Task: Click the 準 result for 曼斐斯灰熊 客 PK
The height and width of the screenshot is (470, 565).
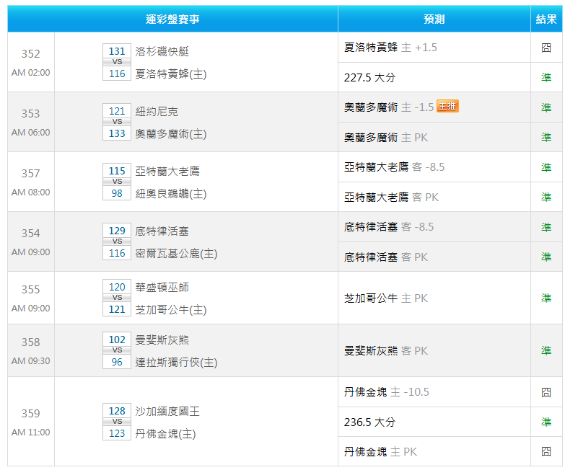Action: (546, 350)
